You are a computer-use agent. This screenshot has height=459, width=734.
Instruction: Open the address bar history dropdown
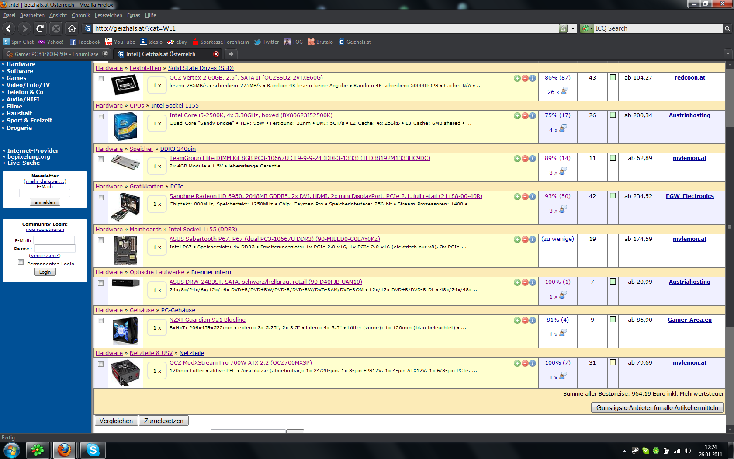(x=573, y=29)
